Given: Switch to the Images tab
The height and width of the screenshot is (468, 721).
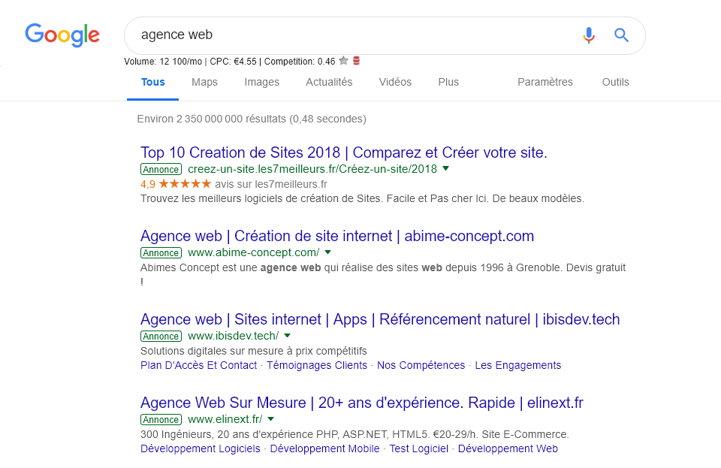Looking at the screenshot, I should click(x=261, y=82).
